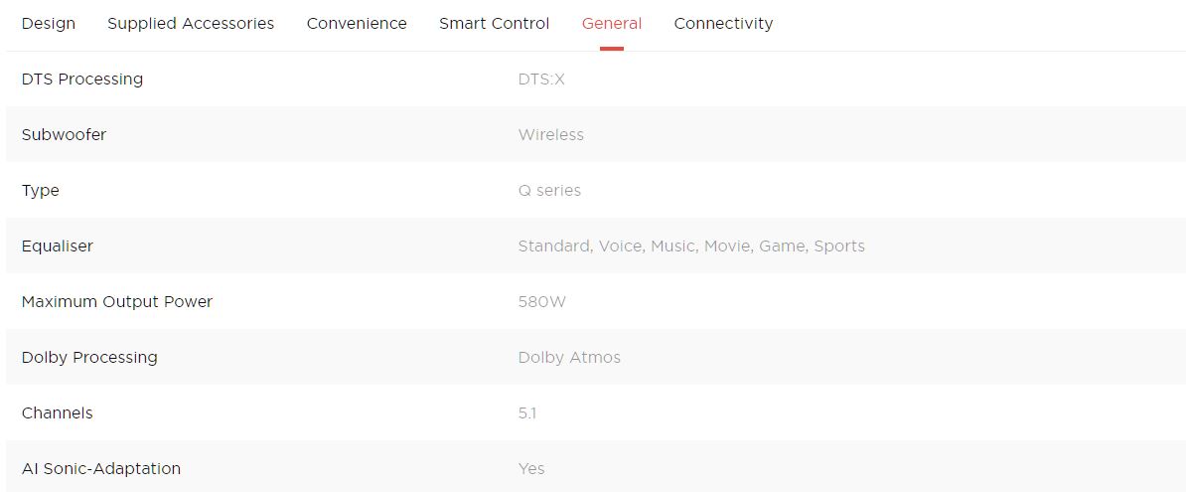Screen dimensions: 1186x492
Task: Click the Equaliser row label
Action: pos(58,246)
